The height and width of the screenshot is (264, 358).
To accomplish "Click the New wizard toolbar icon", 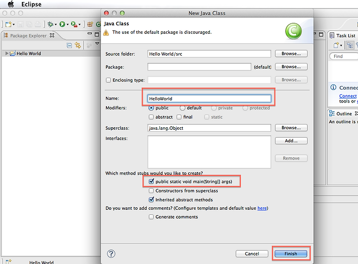I will pyautogui.click(x=8, y=24).
